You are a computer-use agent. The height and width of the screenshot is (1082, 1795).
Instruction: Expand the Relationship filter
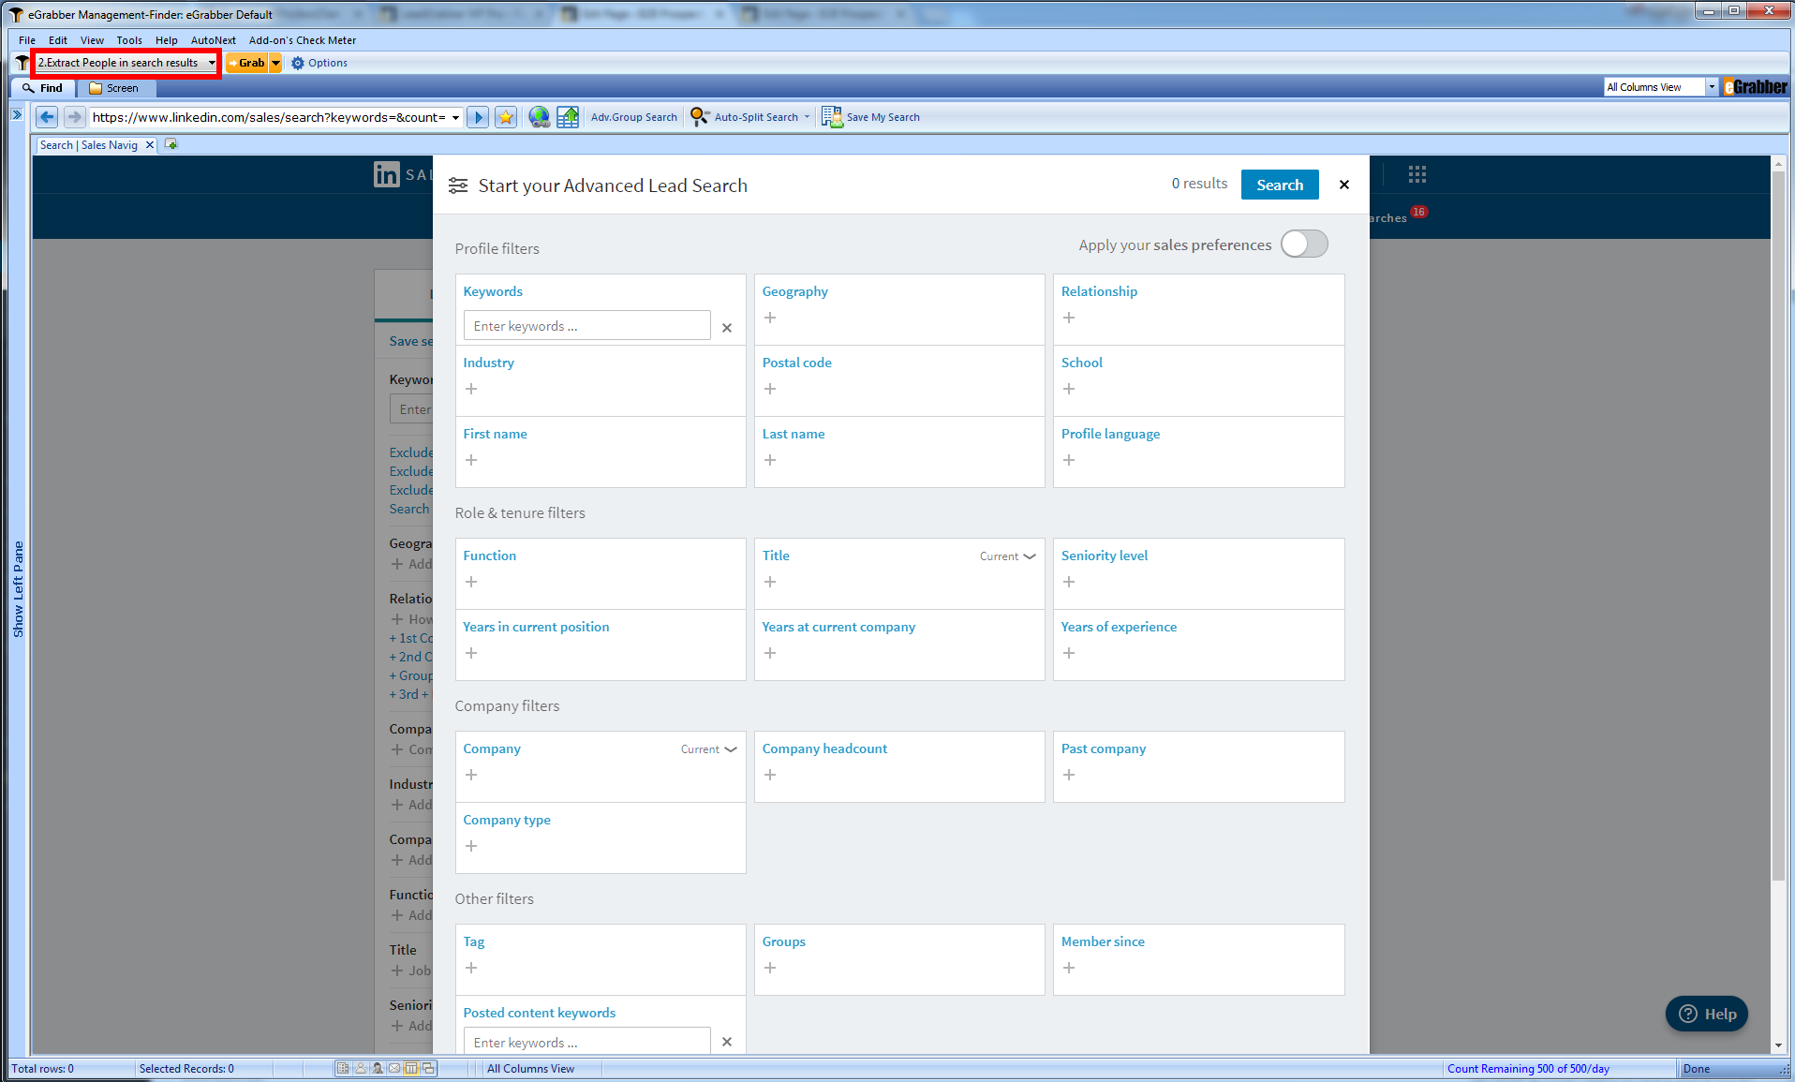click(x=1069, y=318)
